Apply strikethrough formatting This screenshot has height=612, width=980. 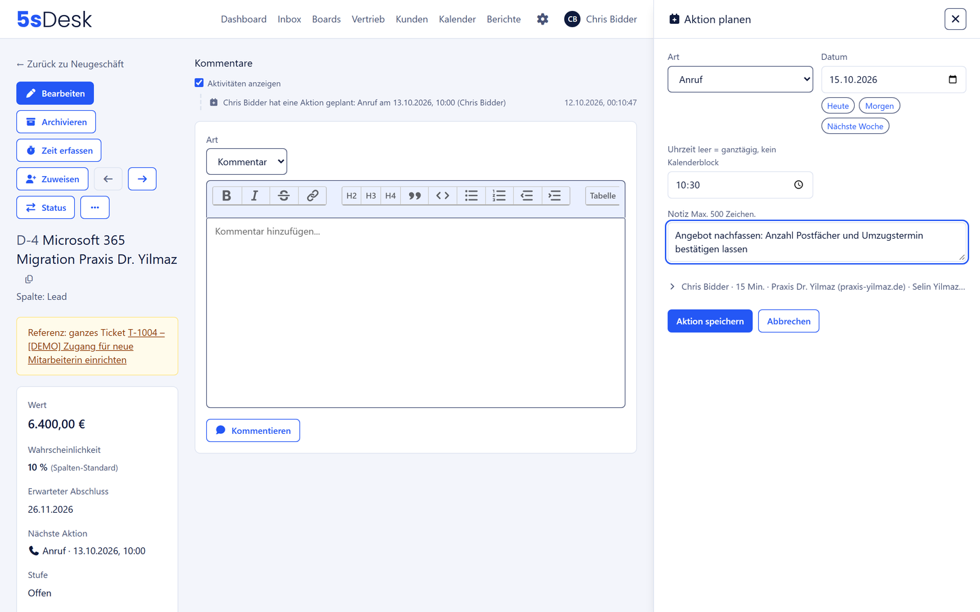tap(284, 196)
